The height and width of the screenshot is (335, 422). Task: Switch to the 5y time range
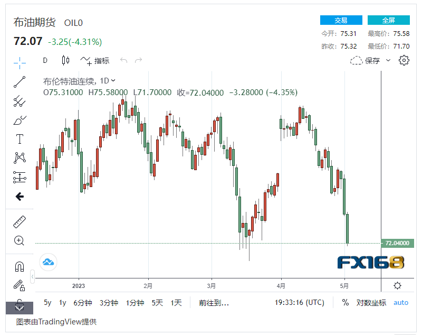pyautogui.click(x=47, y=303)
